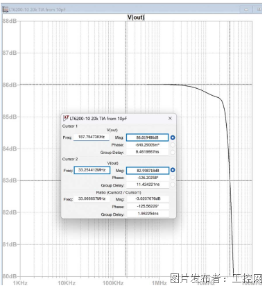Screen dimensions: 267x288
Task: Click the 83dB vertical axis label
Action: (x=10, y=180)
